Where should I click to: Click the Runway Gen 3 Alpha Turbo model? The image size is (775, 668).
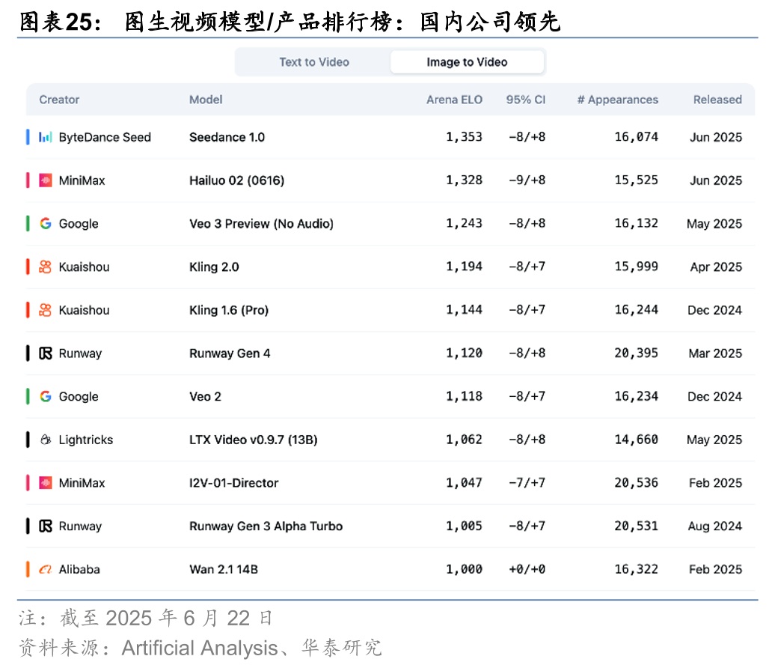266,526
